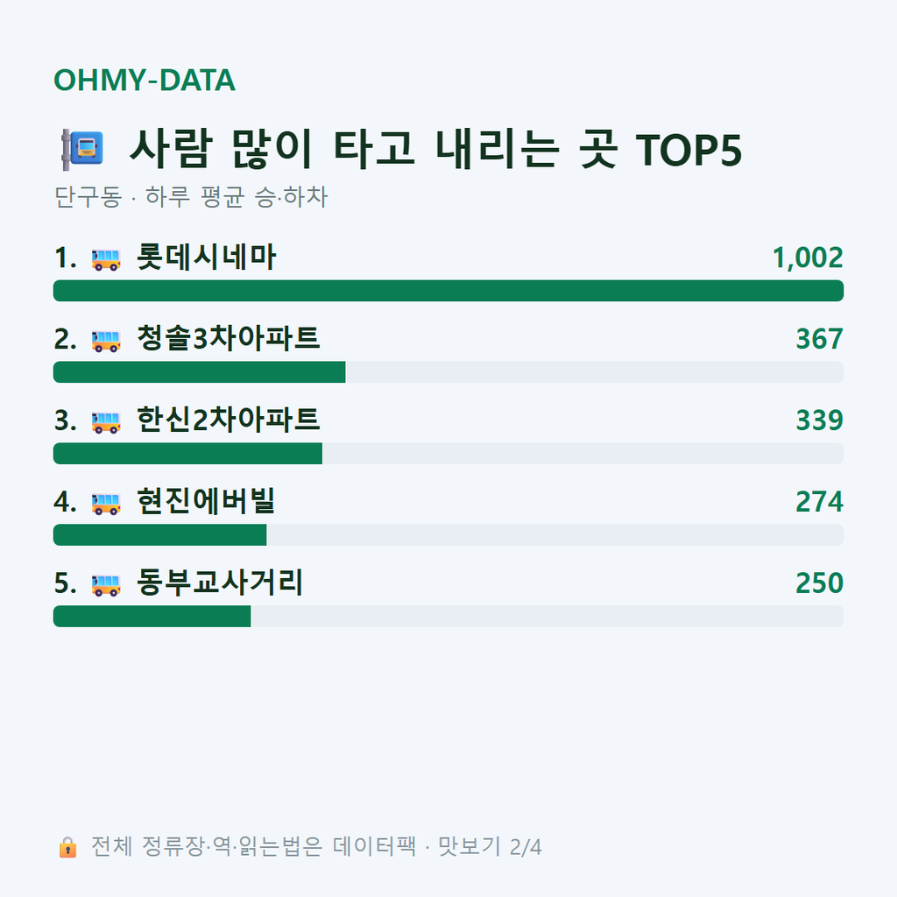The height and width of the screenshot is (897, 897).
Task: Select the 청솔3차아파트 stop name
Action: tap(228, 338)
